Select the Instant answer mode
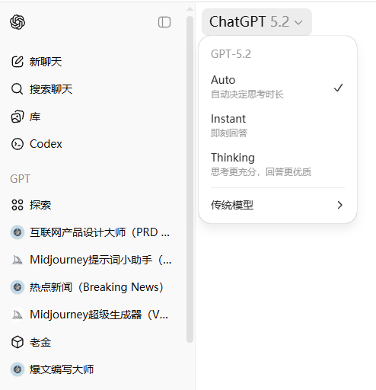 tap(278, 126)
